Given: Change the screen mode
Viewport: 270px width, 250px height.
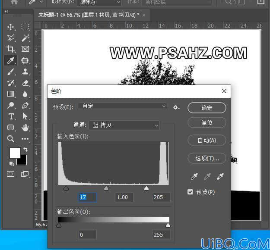Looking at the screenshot, I should tap(25, 174).
